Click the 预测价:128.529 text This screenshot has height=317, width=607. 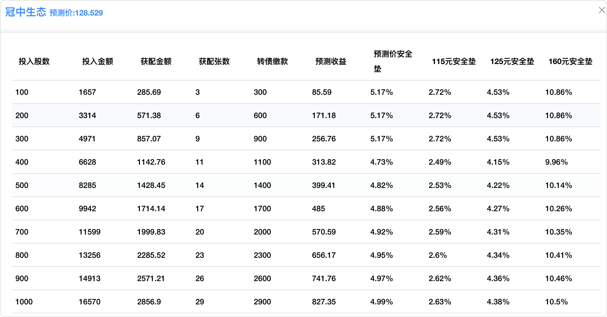tap(76, 13)
